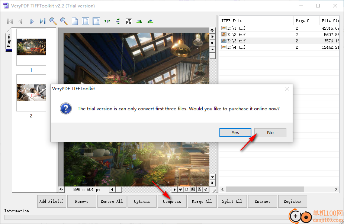Click the flip vertical icon
This screenshot has width=344, height=224.
[x=118, y=21]
